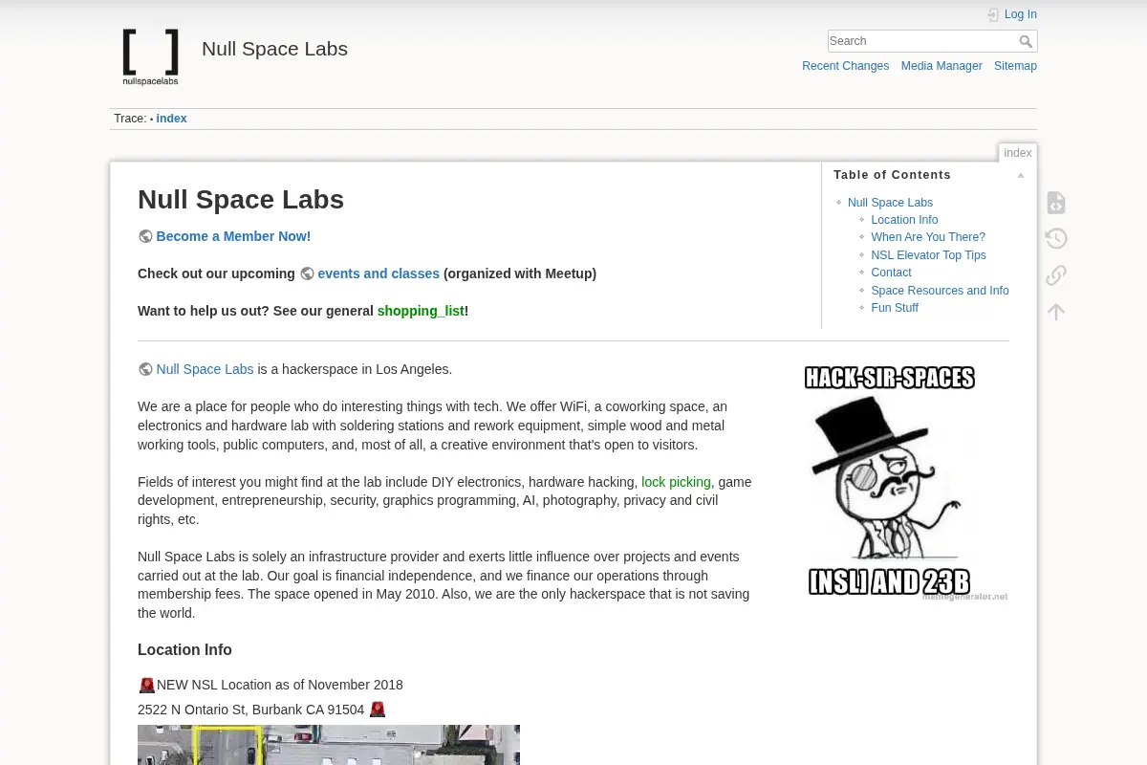
Task: Click the address text 2522 N Ontario St
Action: [251, 710]
